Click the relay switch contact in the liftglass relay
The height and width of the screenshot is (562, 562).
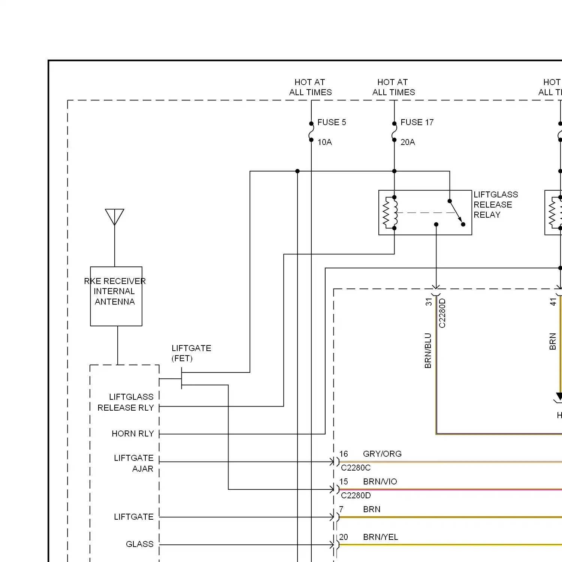click(x=456, y=212)
